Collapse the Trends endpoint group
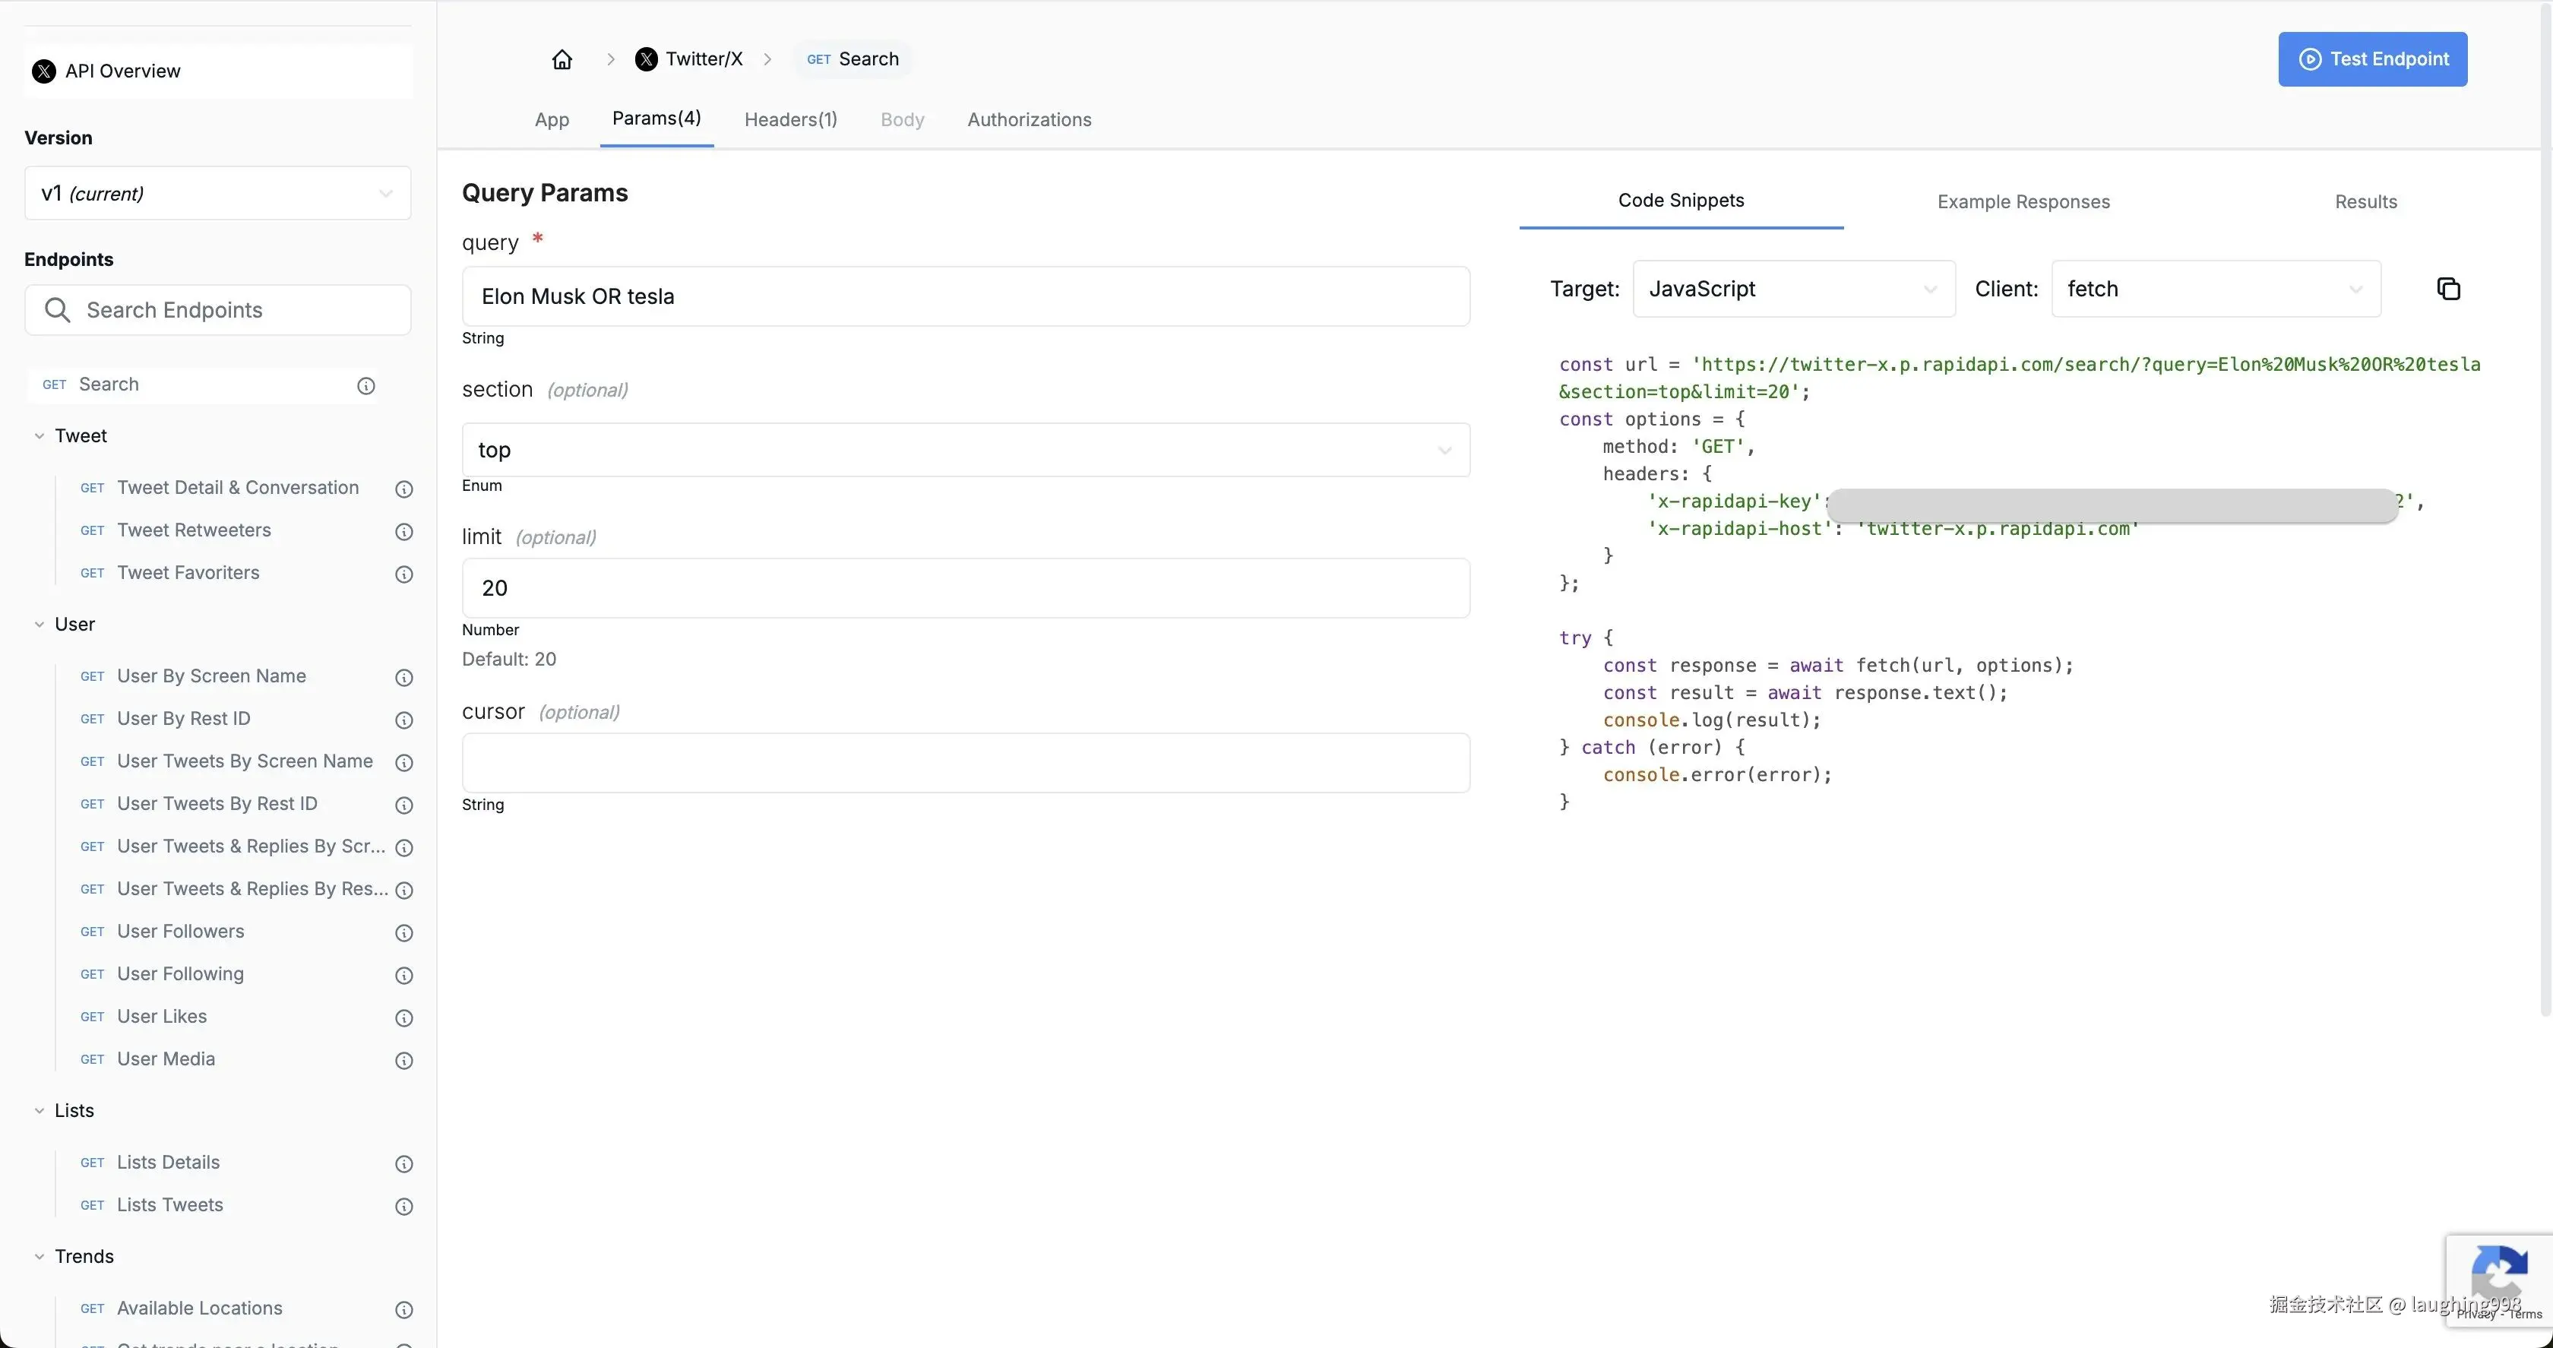 pyautogui.click(x=40, y=1257)
